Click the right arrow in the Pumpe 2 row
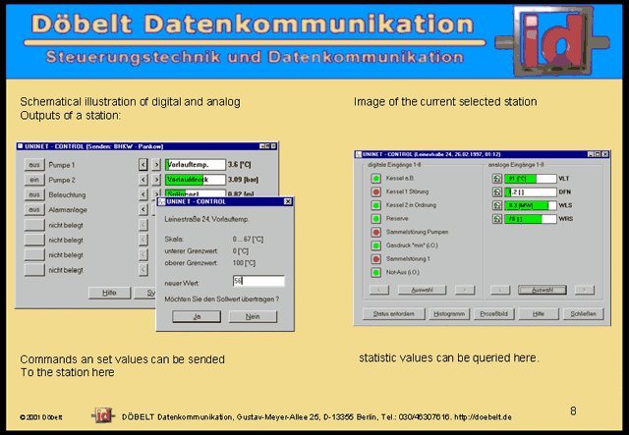Viewport: 629px width, 435px height. pos(156,180)
